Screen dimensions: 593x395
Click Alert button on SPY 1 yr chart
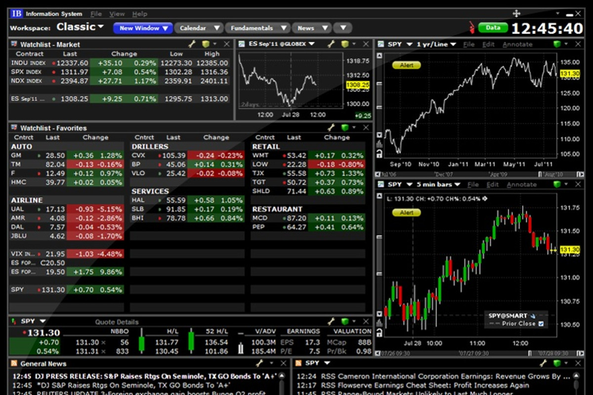tap(406, 65)
